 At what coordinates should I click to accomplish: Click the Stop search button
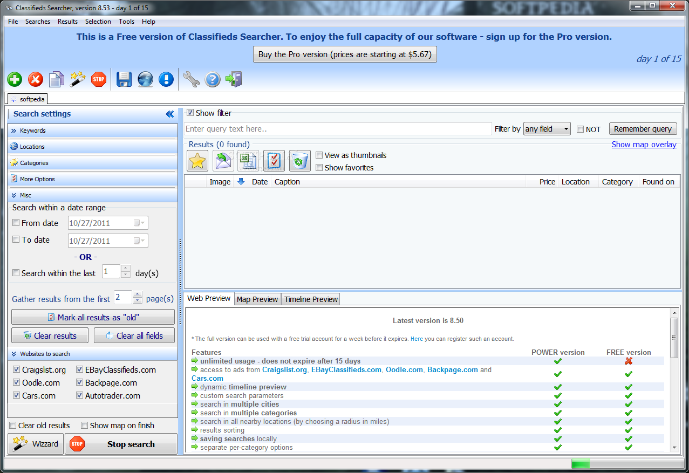click(121, 444)
